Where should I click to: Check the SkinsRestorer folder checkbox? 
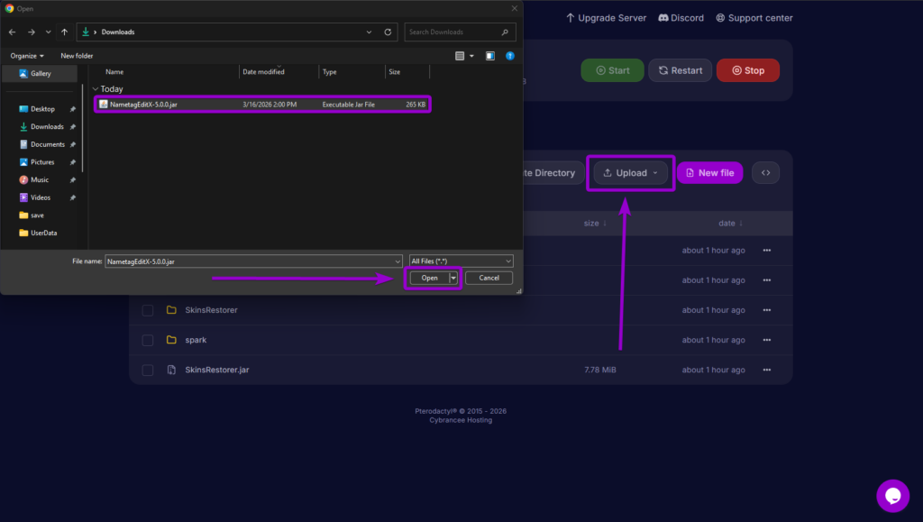tap(147, 309)
